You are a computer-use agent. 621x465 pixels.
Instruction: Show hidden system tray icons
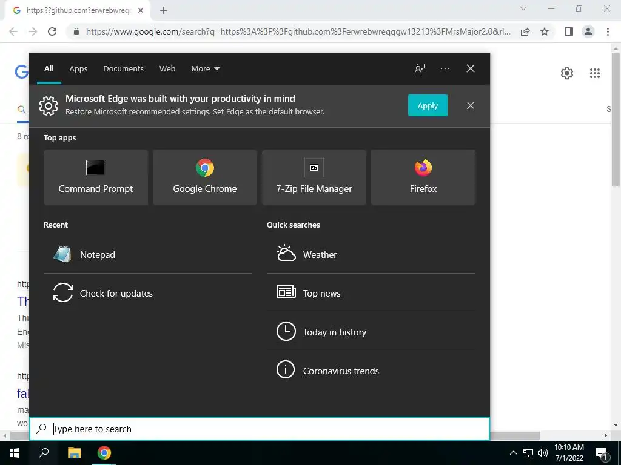coord(513,453)
